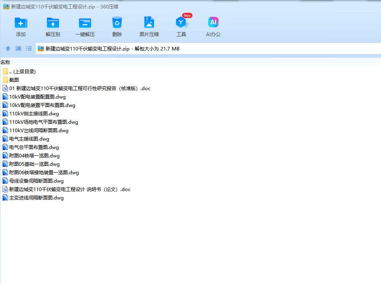Select 10kV配电装置平面布置图.dwg file
The width and height of the screenshot is (381, 284).
pos(39,105)
